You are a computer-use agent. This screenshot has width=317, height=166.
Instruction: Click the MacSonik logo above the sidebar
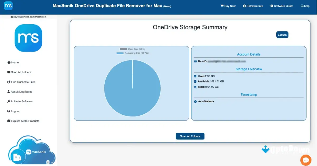28,38
